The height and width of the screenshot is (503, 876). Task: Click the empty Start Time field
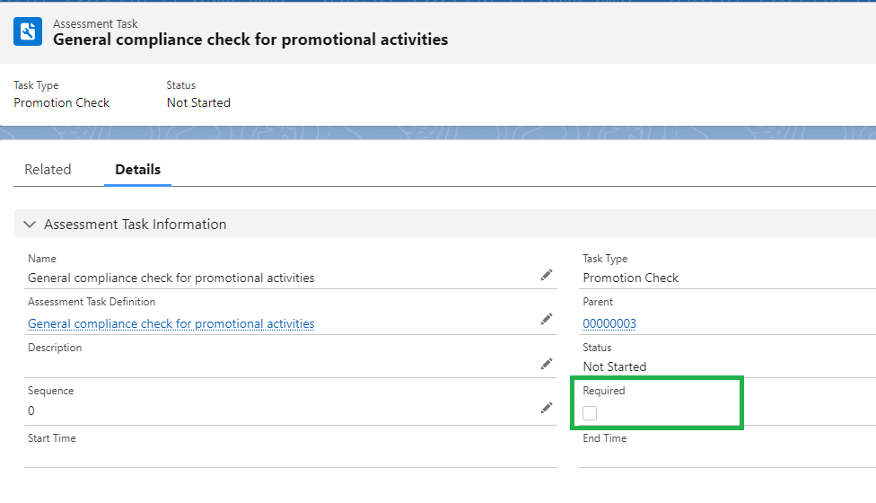click(269, 456)
